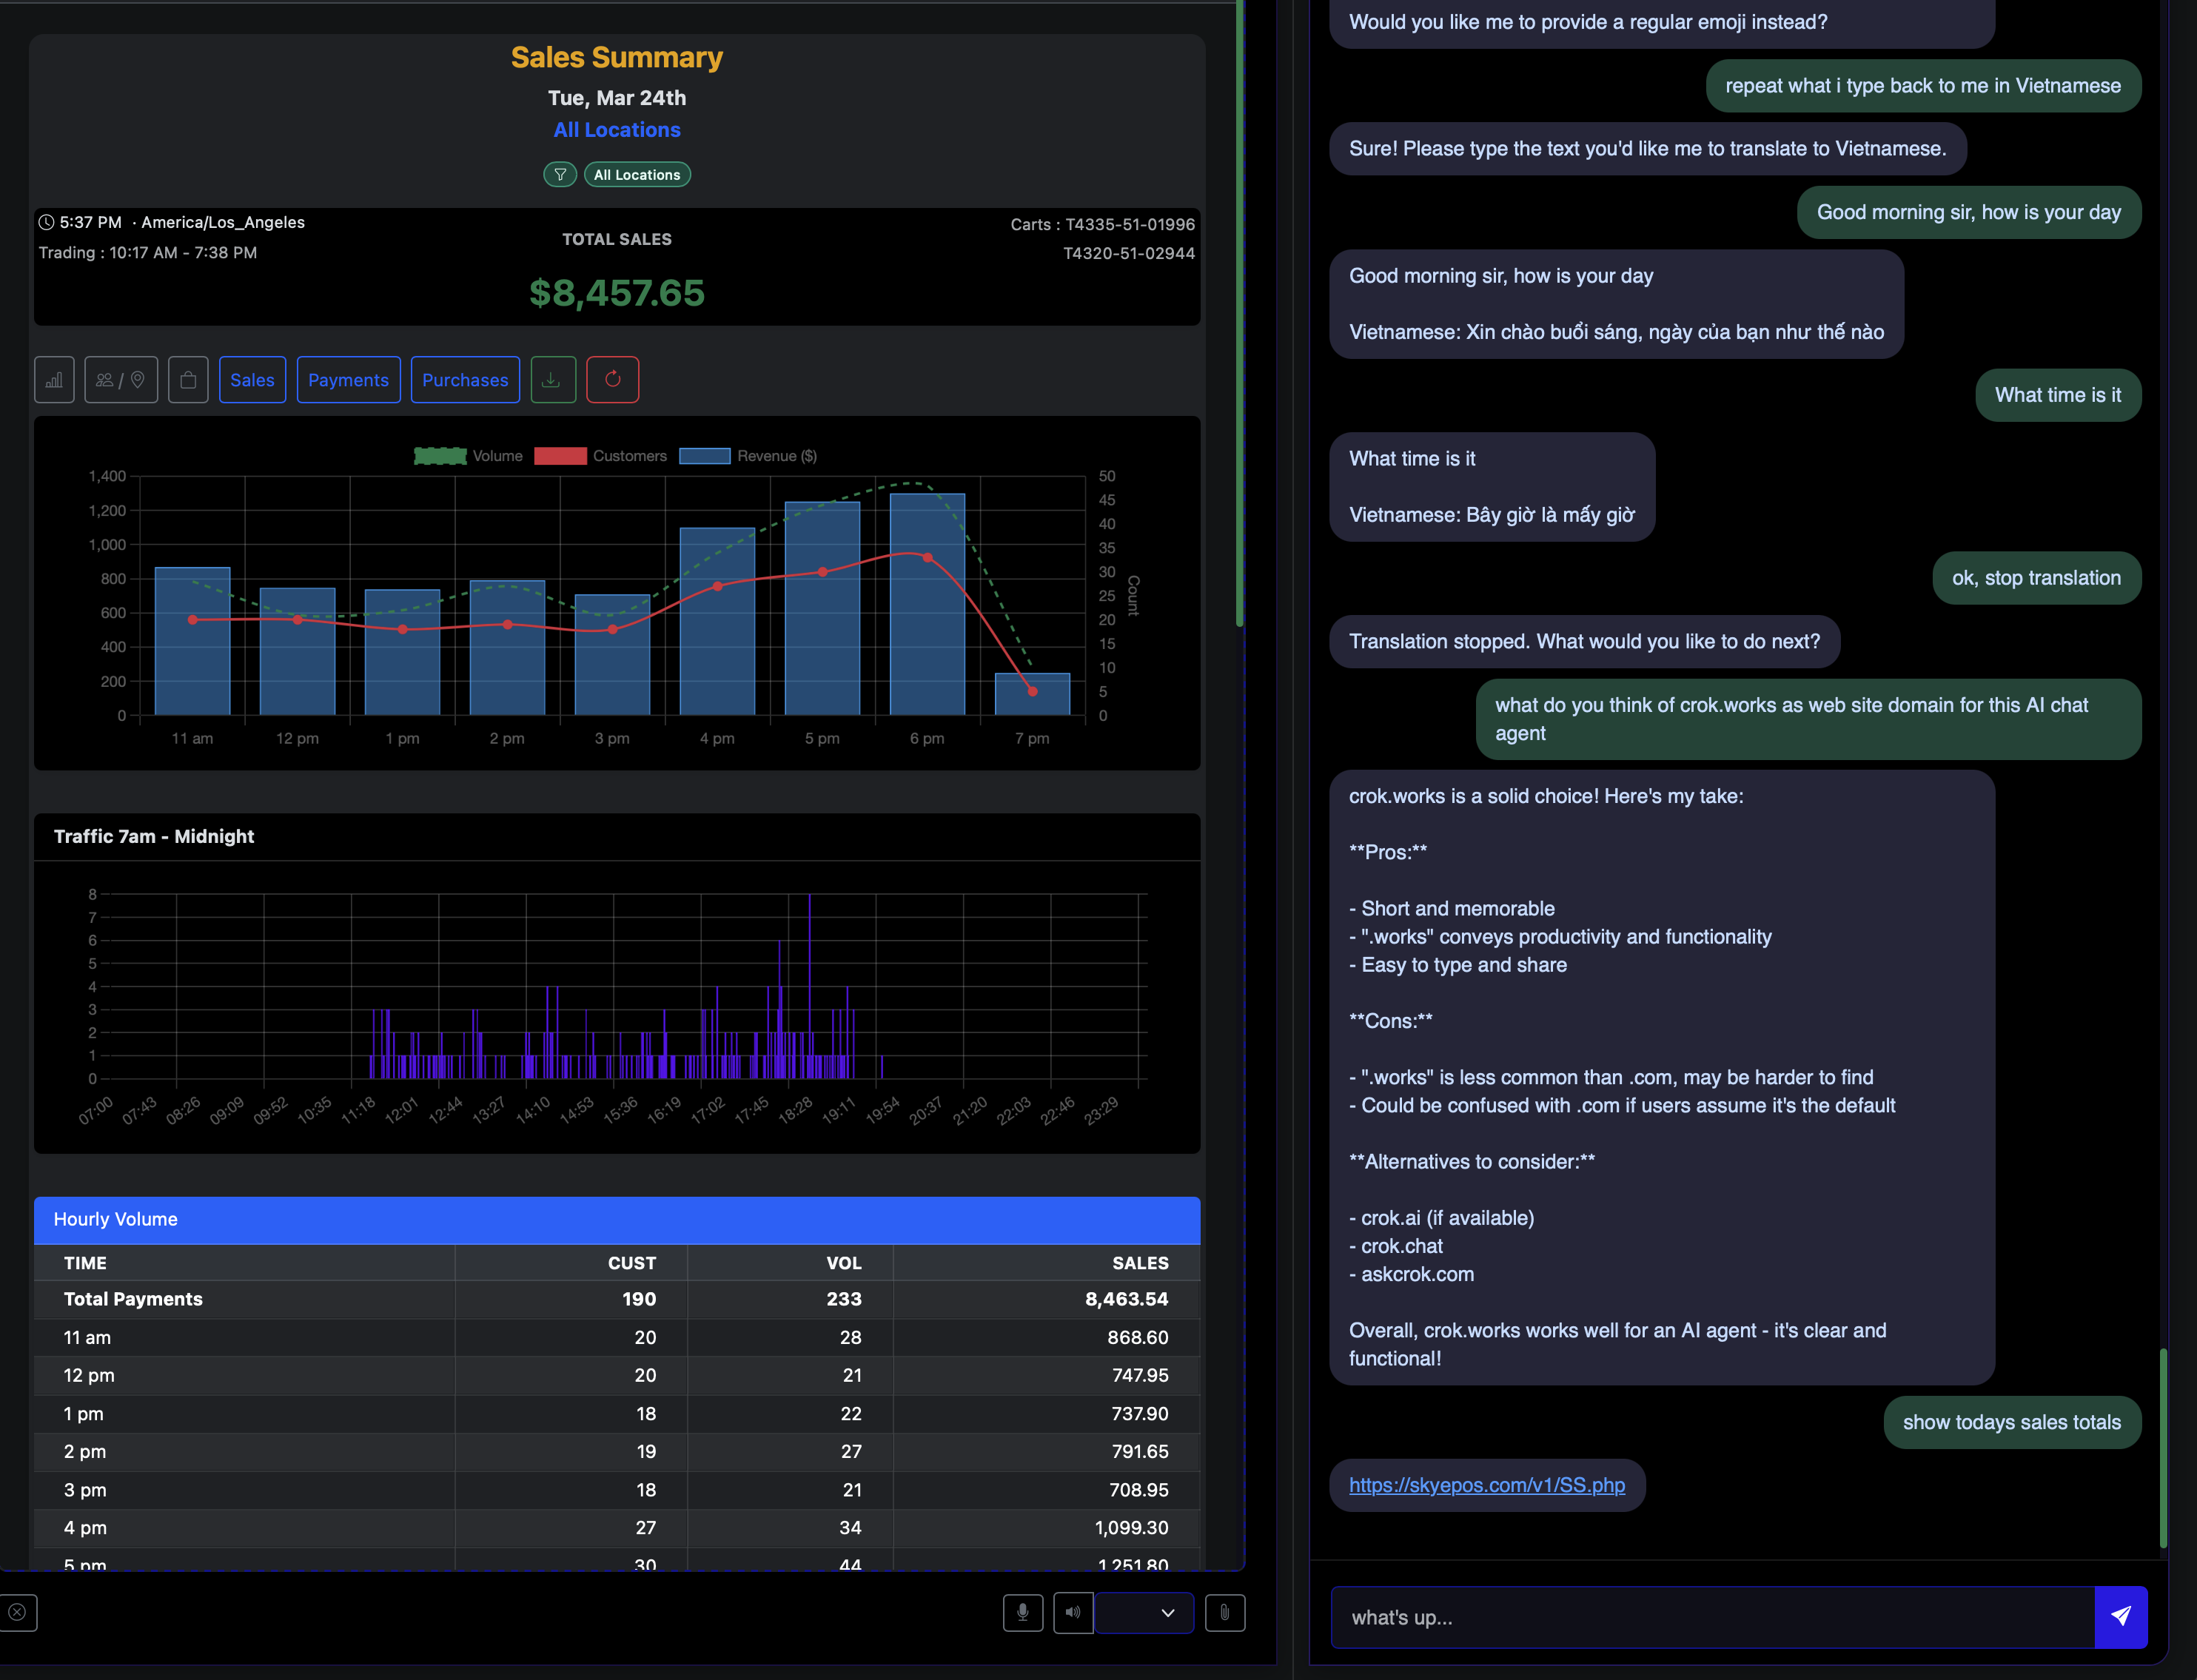Viewport: 2197px width, 1680px height.
Task: Click the Trading 10:17 AM - 7:38 PM text
Action: 148,253
